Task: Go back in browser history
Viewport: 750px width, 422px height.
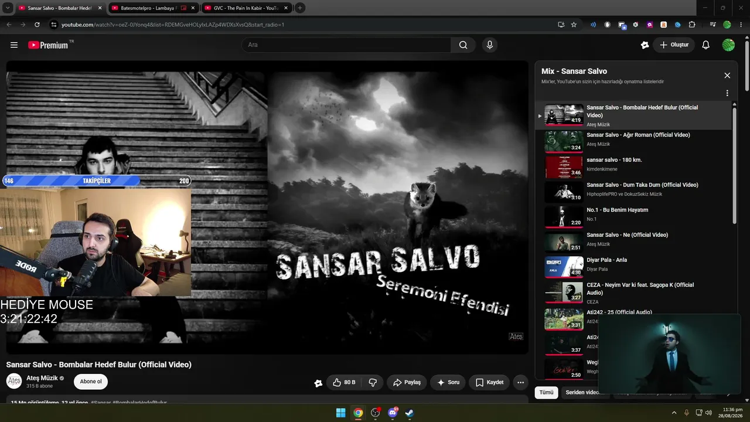Action: pos(9,25)
